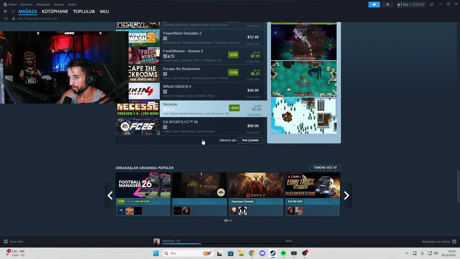Click the Necesse capsule image

138,108
